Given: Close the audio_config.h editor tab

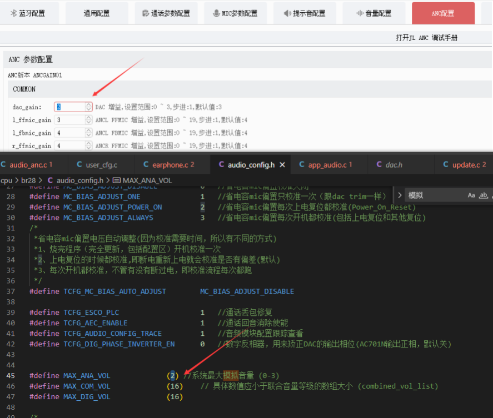Looking at the screenshot, I should coord(282,164).
